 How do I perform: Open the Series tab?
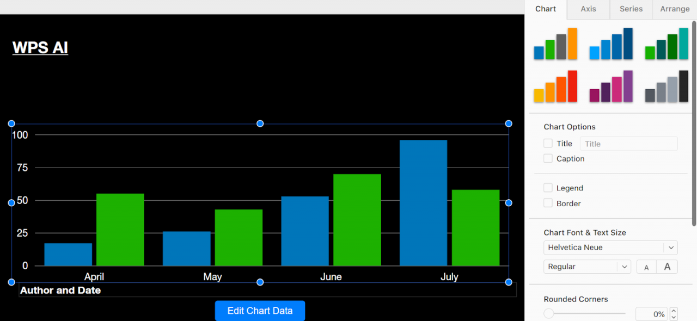point(631,9)
